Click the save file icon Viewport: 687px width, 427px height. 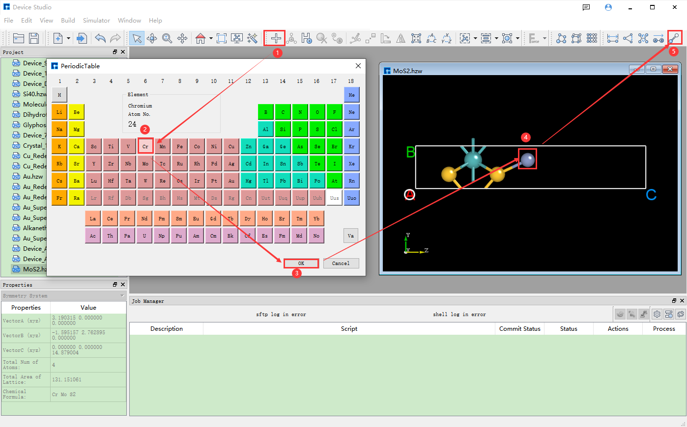click(34, 38)
